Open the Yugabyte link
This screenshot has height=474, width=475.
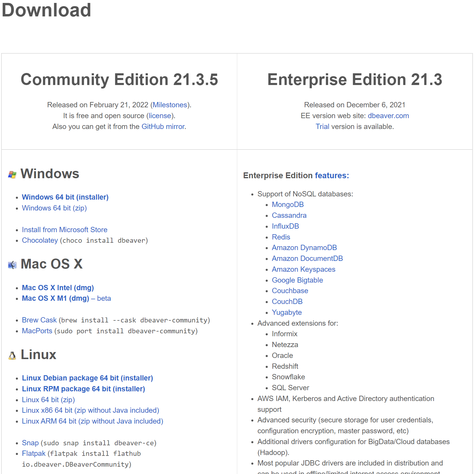tap(287, 312)
